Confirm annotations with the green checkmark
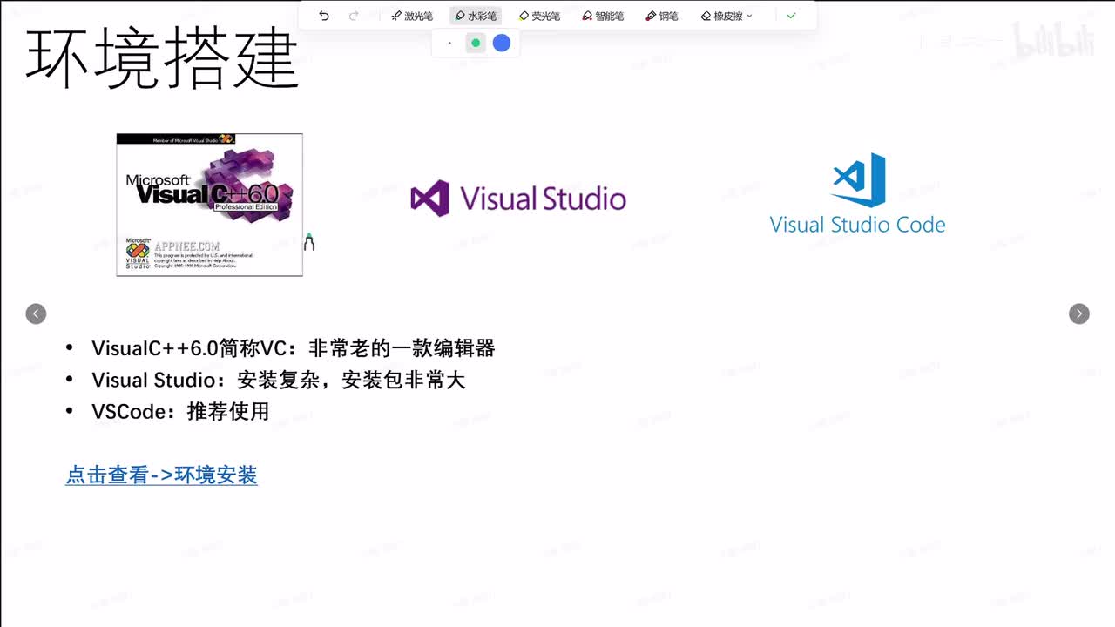The height and width of the screenshot is (627, 1115). (791, 16)
